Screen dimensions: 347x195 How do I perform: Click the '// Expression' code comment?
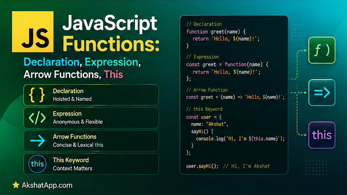pyautogui.click(x=203, y=57)
